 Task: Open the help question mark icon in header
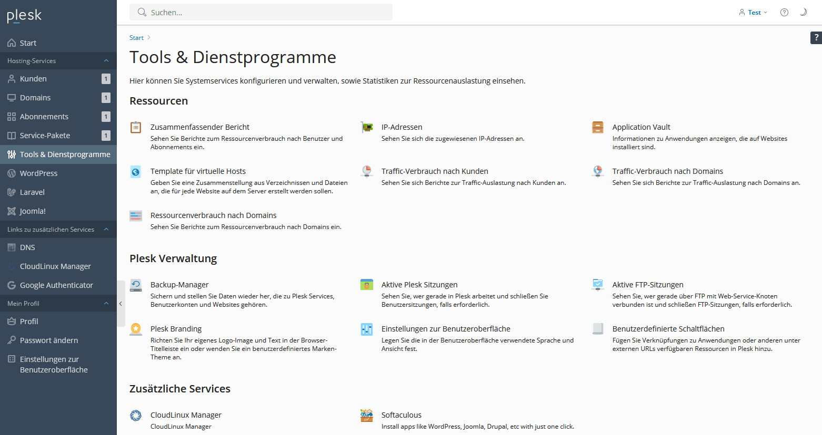pos(784,13)
